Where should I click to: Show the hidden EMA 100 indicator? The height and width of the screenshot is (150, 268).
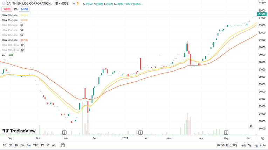(x=23, y=45)
